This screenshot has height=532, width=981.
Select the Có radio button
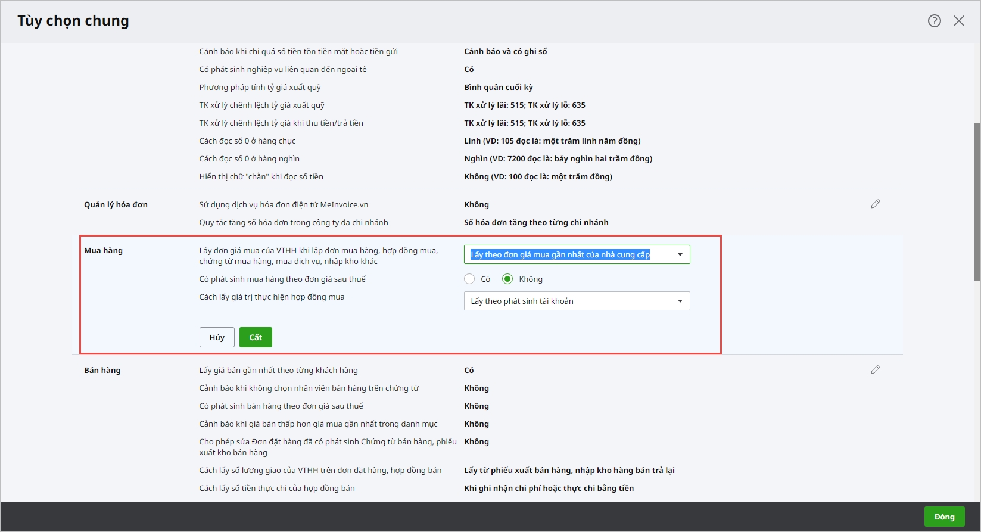469,279
